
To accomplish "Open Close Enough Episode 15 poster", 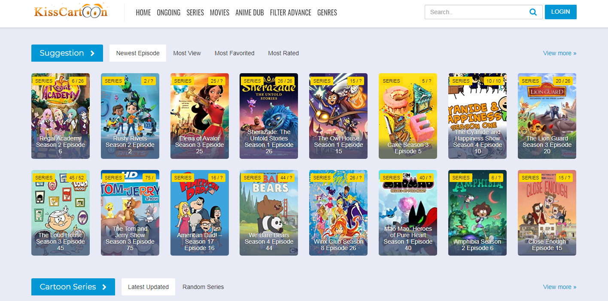I will tap(547, 213).
